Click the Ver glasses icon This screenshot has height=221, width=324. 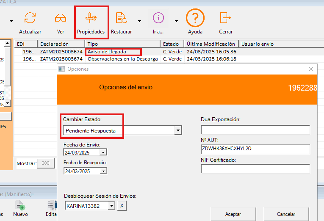[x=60, y=18]
